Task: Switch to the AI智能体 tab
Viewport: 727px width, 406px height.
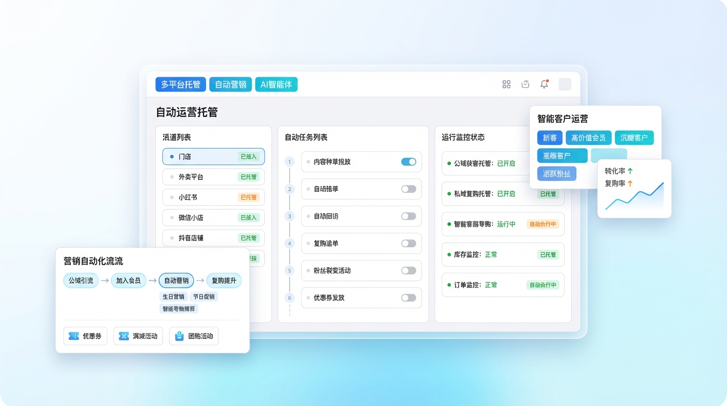Action: [x=276, y=85]
